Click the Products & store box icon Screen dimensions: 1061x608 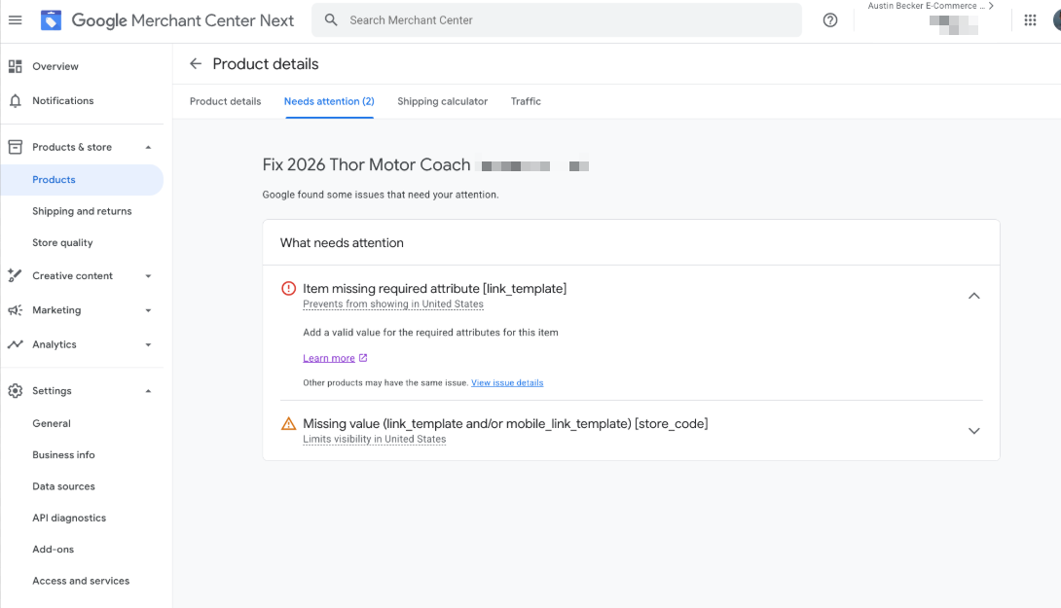pyautogui.click(x=15, y=147)
